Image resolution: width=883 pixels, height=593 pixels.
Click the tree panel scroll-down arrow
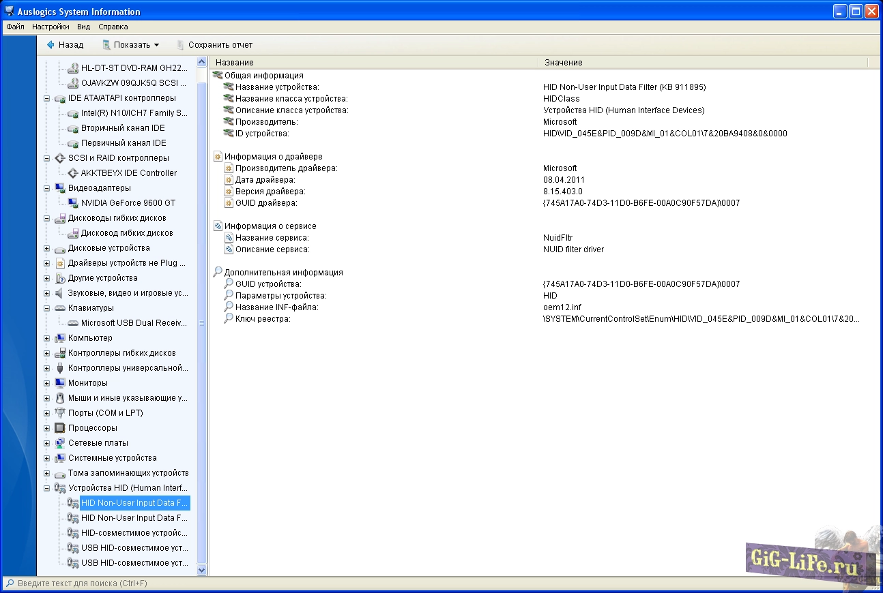pyautogui.click(x=201, y=570)
